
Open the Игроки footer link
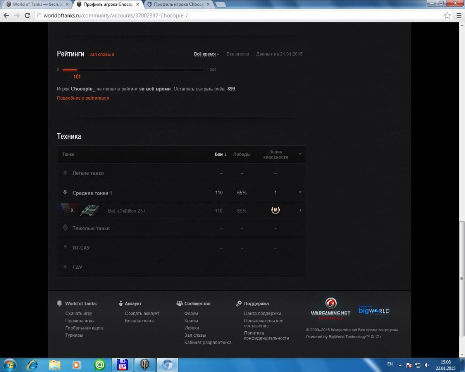point(192,328)
